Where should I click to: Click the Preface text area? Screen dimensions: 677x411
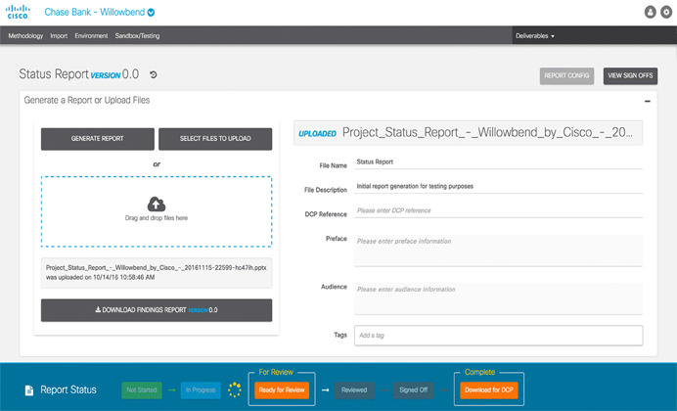click(x=499, y=251)
